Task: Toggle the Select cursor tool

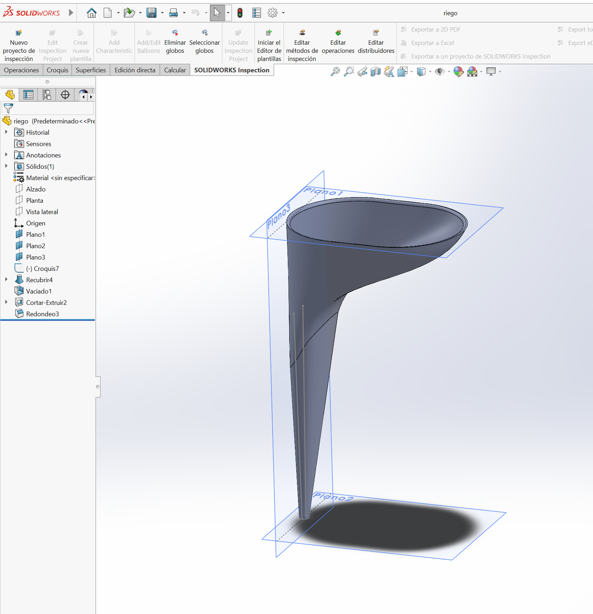Action: click(x=217, y=13)
